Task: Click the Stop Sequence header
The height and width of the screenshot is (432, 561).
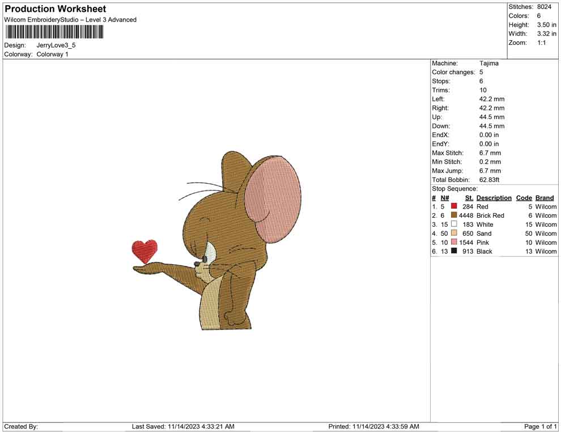Action: [454, 188]
